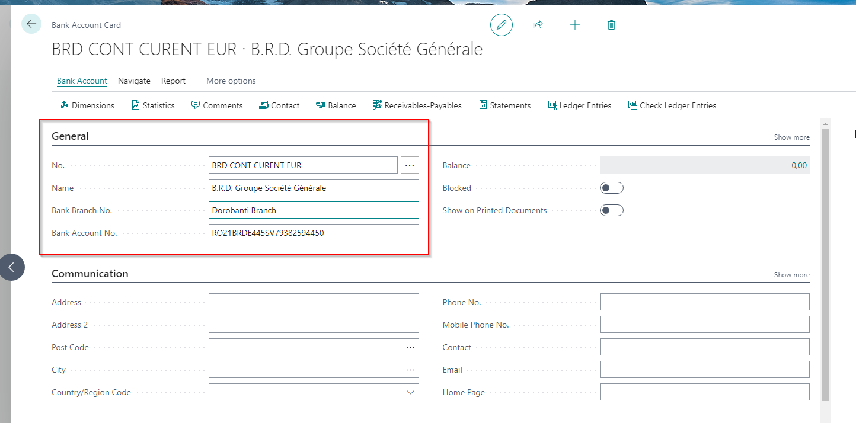Click the pencil edit icon
This screenshot has width=856, height=423.
(x=502, y=25)
